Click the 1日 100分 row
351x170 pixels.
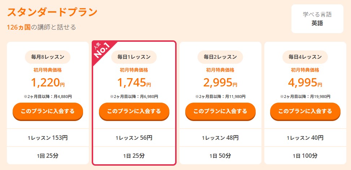pos(305,156)
